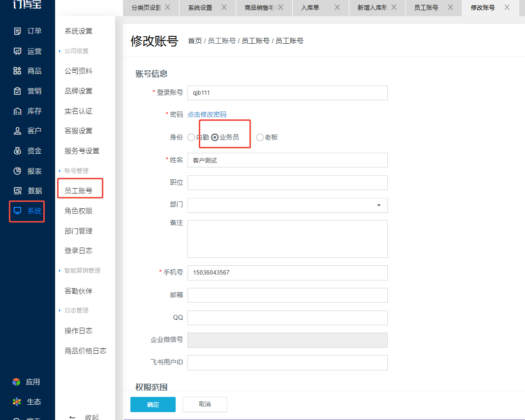Click the 确定 confirm button

click(x=153, y=405)
